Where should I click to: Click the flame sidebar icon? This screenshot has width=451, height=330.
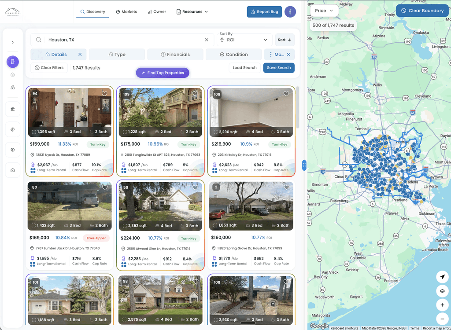coord(13,87)
